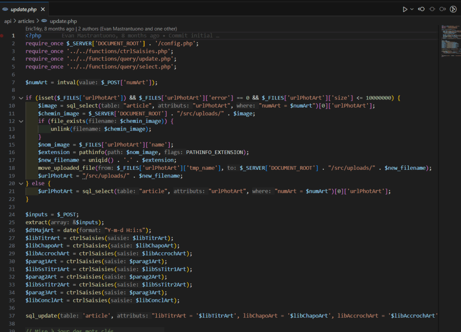Fold the file_exists block on line 12
Viewport: 461px width, 332px height.
click(21, 121)
